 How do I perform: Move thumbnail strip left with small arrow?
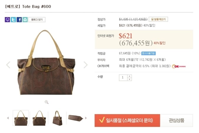coord(8,118)
